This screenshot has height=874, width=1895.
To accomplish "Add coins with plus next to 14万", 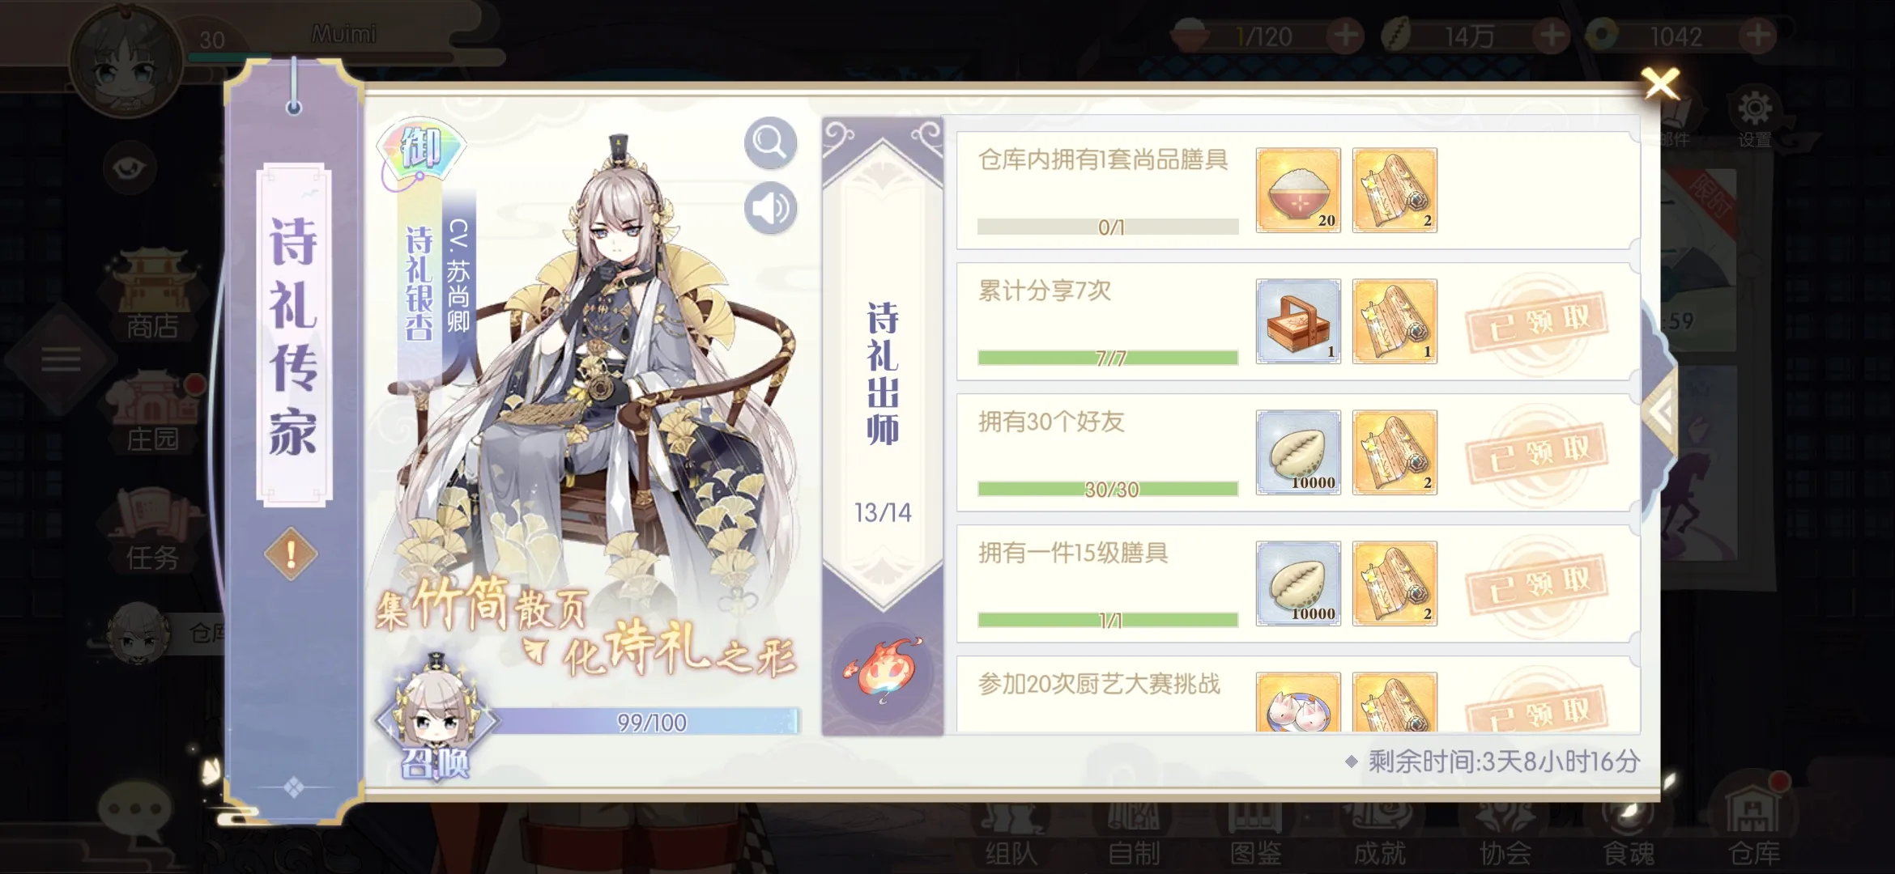I will click(1552, 36).
